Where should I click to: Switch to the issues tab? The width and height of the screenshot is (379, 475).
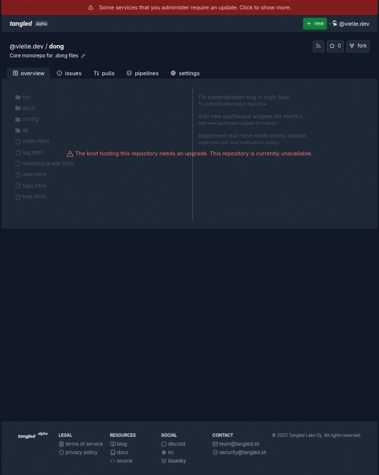coord(69,73)
